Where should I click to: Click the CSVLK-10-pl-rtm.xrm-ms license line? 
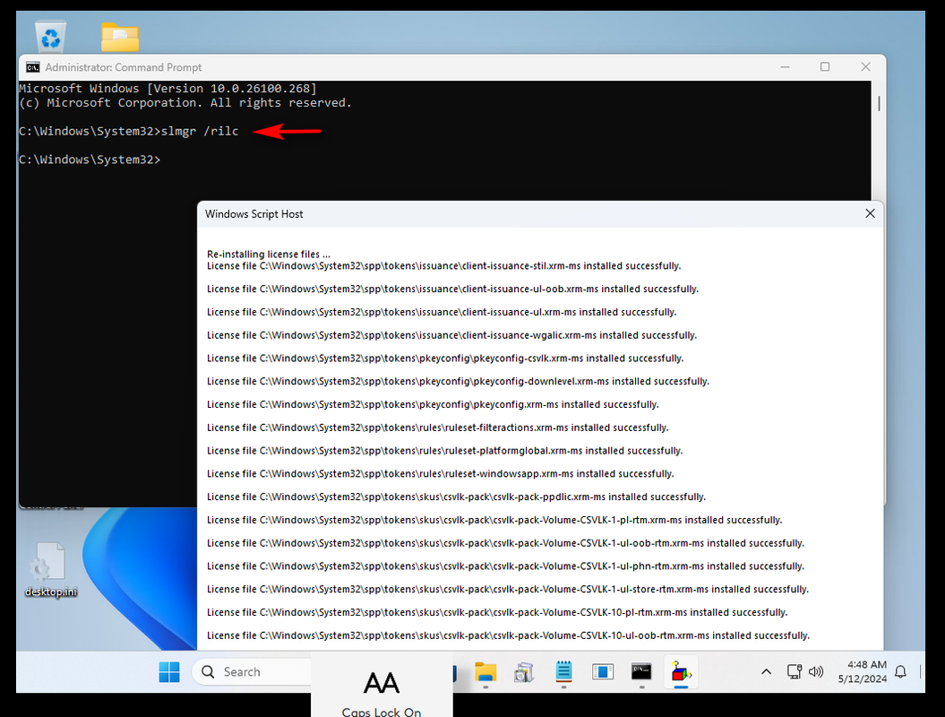pos(497,613)
